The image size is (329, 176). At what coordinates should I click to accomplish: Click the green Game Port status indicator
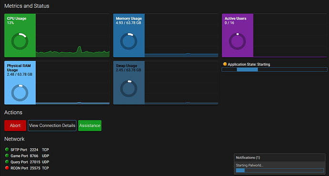[7, 156]
